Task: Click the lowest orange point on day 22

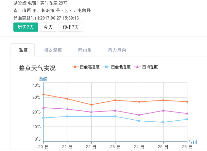Action: tap(91, 105)
